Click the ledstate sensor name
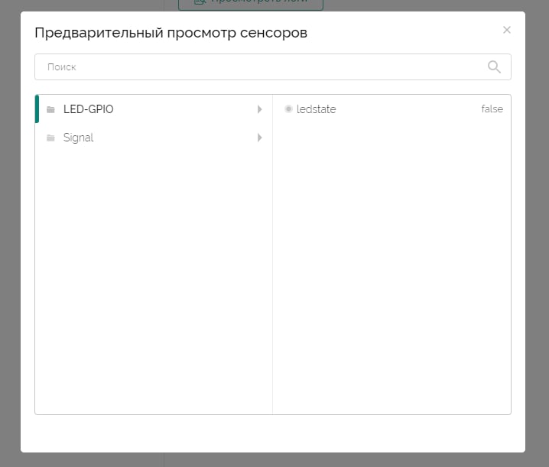The image size is (549, 467). click(x=316, y=109)
